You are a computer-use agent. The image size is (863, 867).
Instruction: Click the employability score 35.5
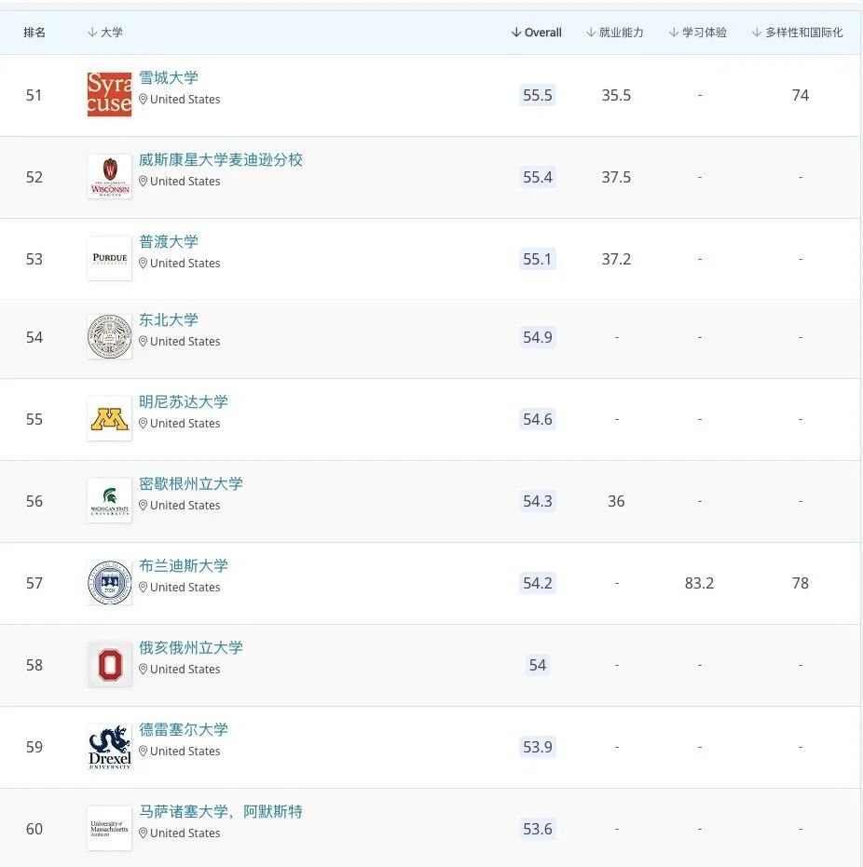[x=616, y=95]
